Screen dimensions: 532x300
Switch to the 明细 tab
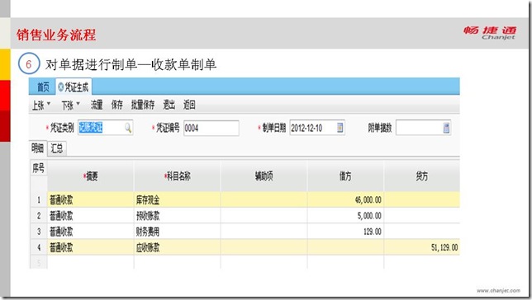click(38, 148)
